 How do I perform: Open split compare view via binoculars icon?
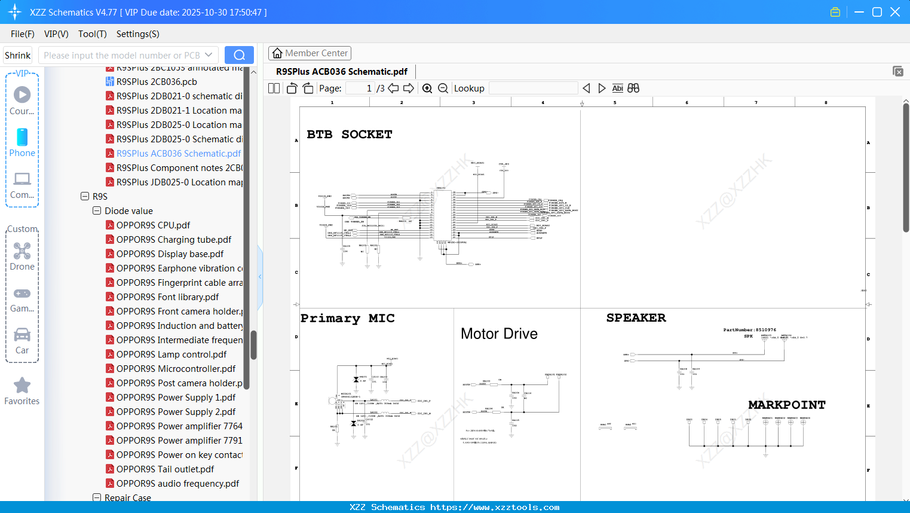pyautogui.click(x=633, y=88)
